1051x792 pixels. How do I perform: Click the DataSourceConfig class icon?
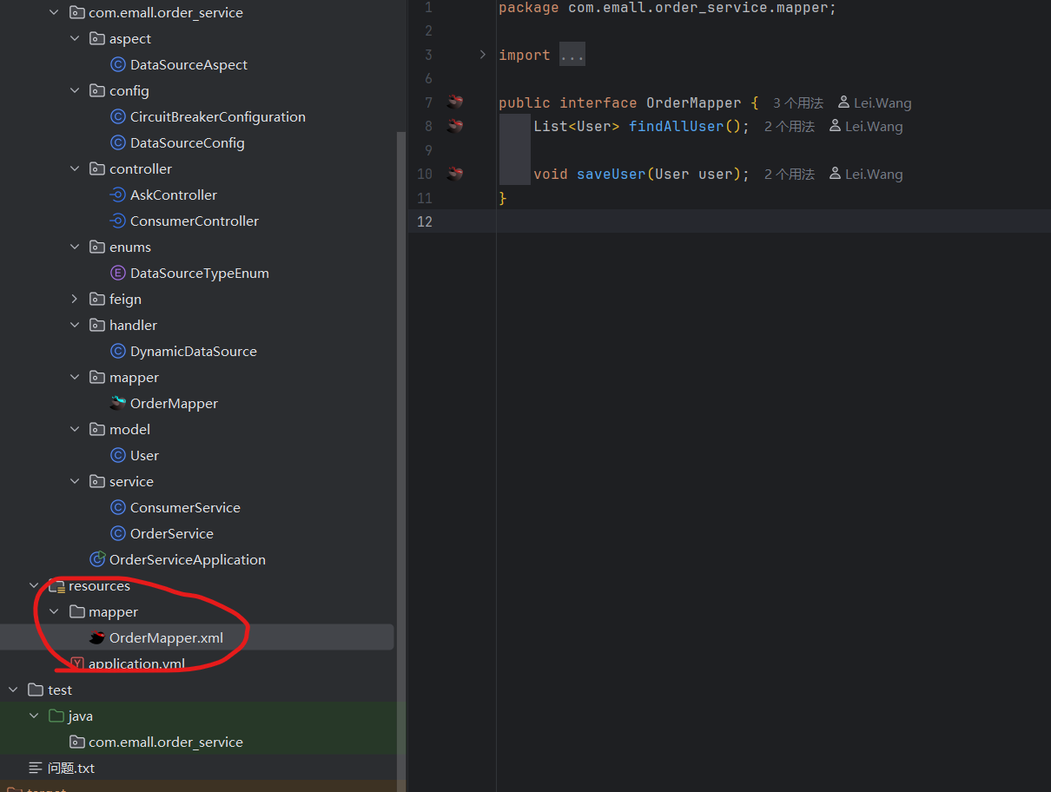pos(118,143)
